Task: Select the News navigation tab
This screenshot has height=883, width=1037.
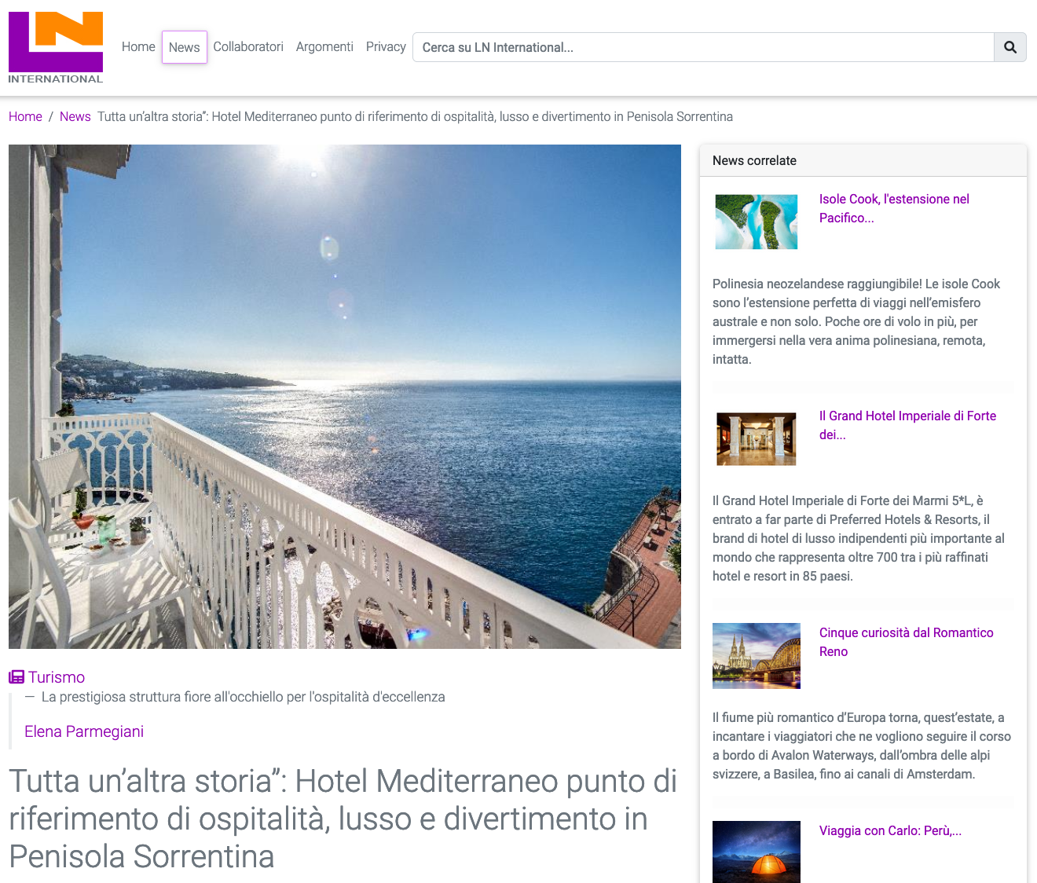Action: point(185,47)
